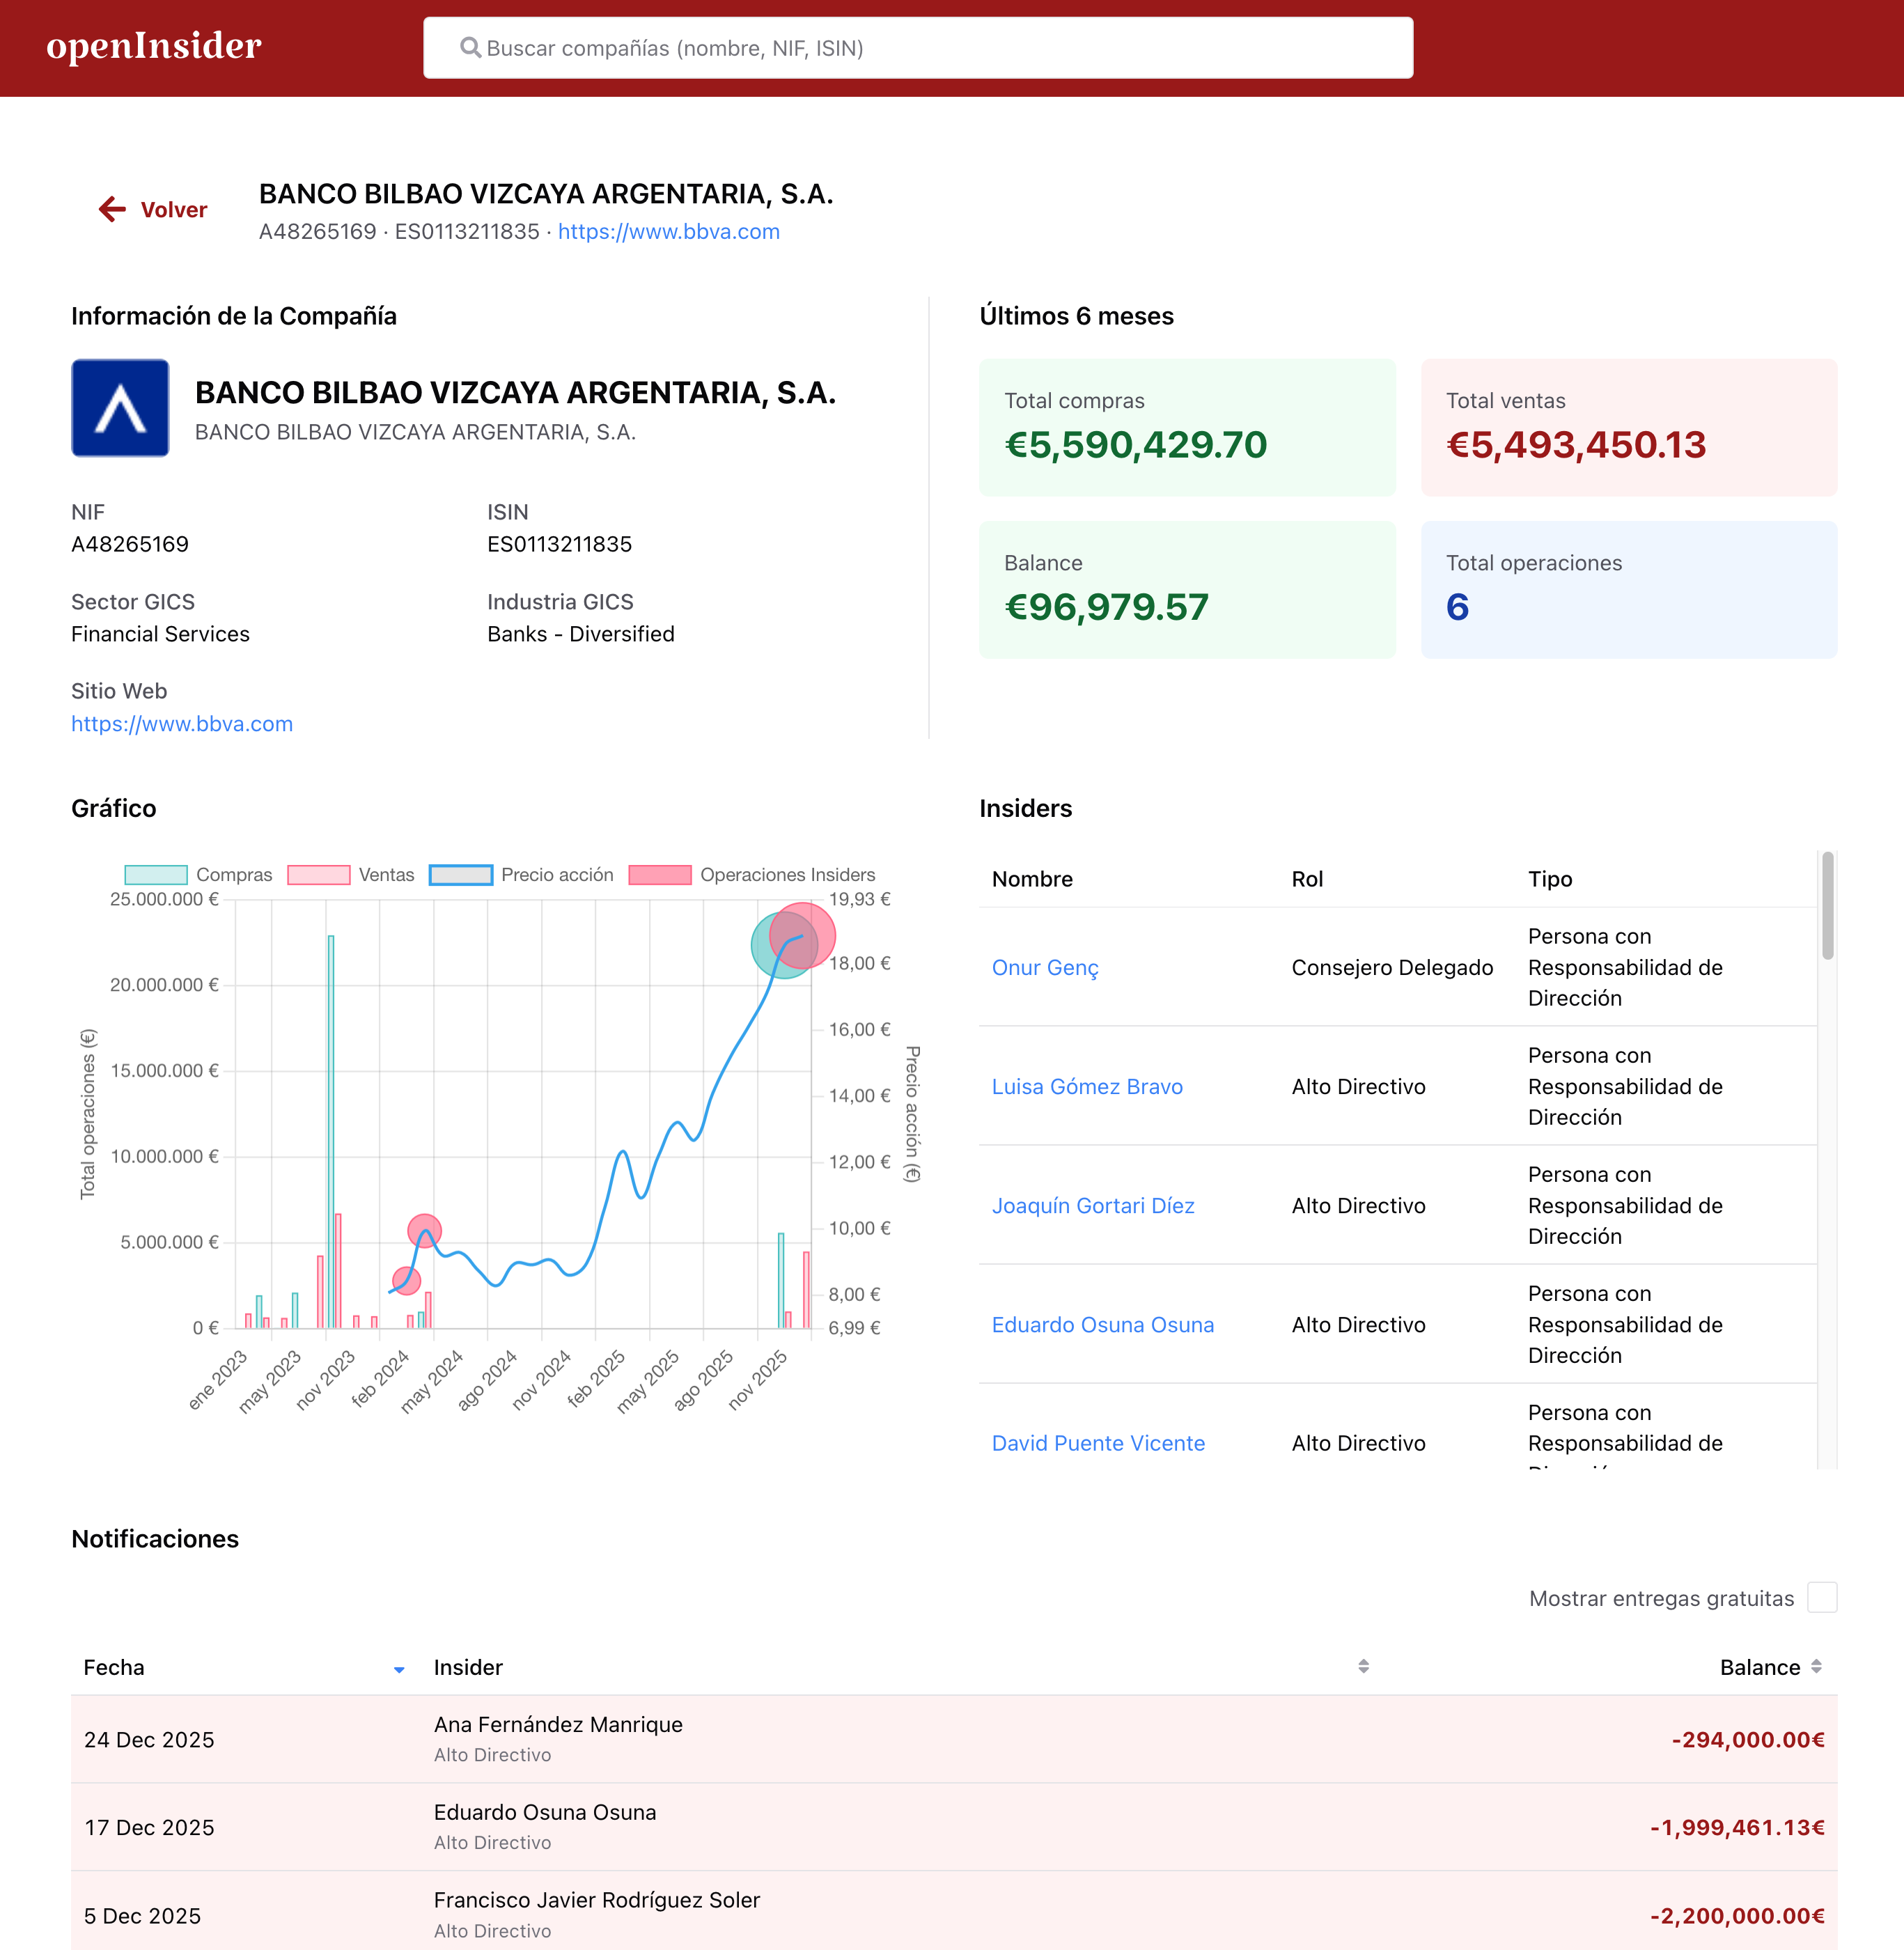Open the Onur Genç insider profile
The width and height of the screenshot is (1904, 1950).
click(x=1045, y=967)
